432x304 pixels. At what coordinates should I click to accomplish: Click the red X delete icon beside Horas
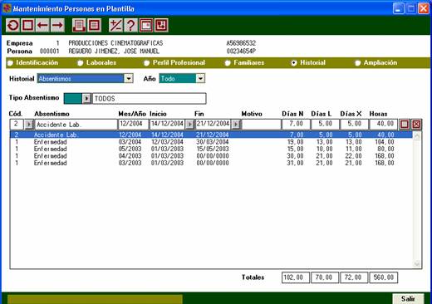pyautogui.click(x=416, y=125)
